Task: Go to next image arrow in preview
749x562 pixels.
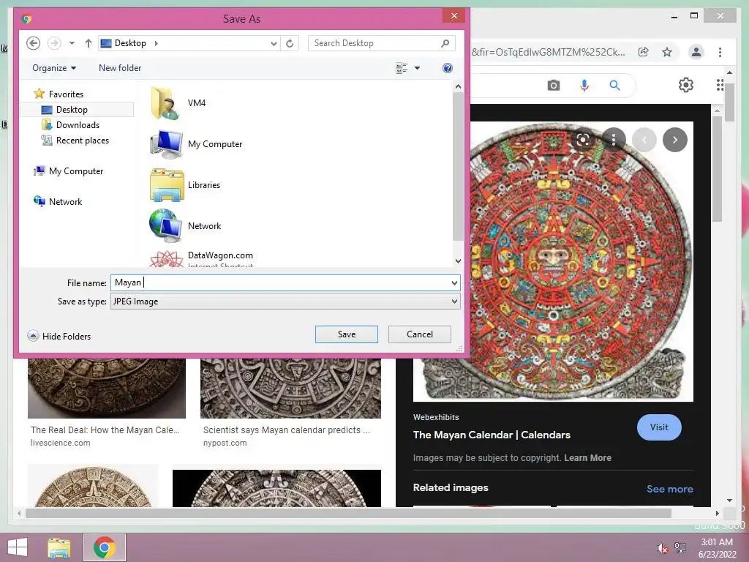Action: [x=674, y=140]
